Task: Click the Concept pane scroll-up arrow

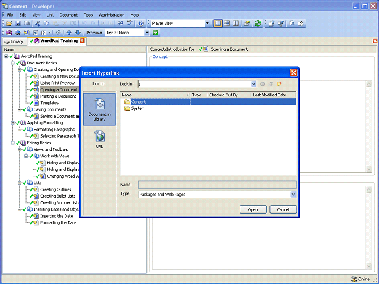Action: [368, 84]
